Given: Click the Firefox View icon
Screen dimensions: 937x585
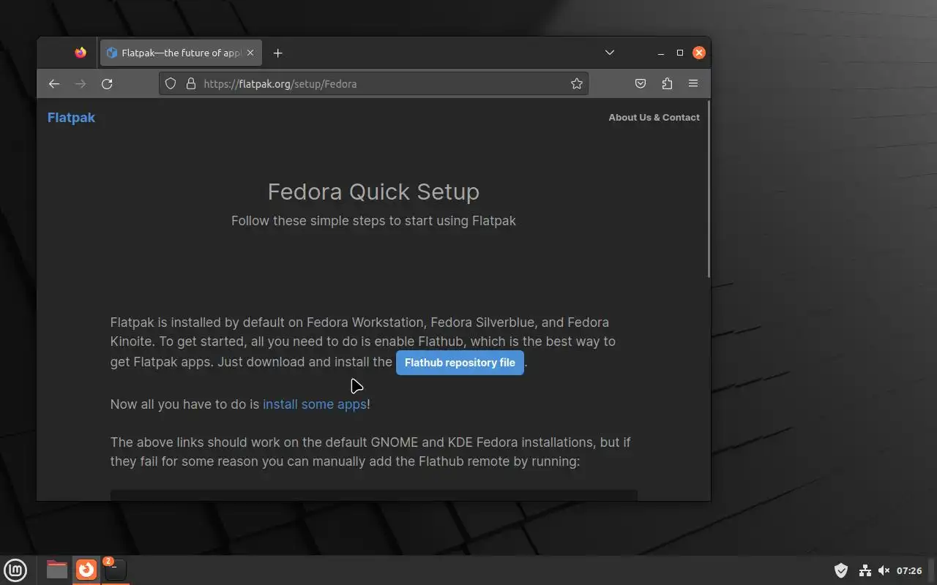Looking at the screenshot, I should click(81, 53).
